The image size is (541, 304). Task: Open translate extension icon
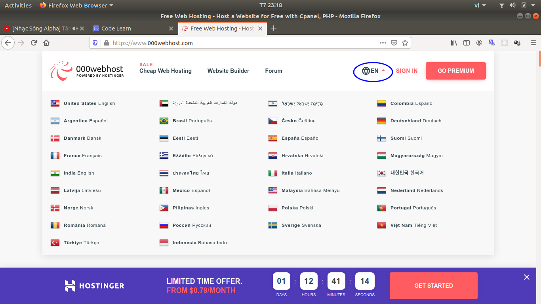491,43
